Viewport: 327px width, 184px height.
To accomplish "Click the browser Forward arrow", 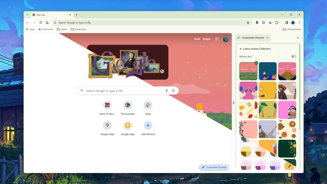I will [x=34, y=23].
